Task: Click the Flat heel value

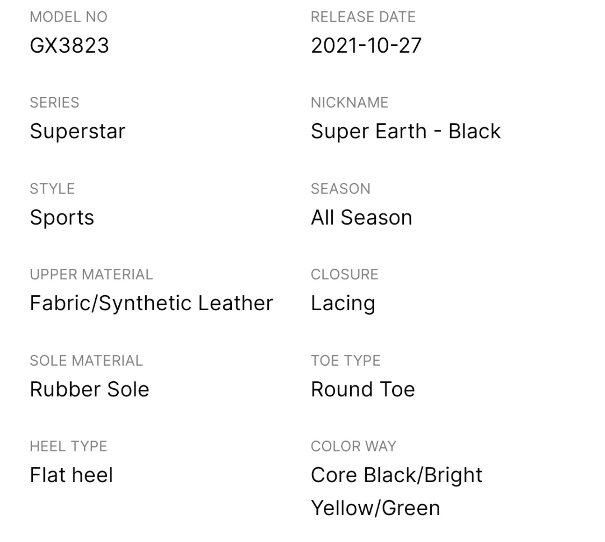Action: coord(71,475)
